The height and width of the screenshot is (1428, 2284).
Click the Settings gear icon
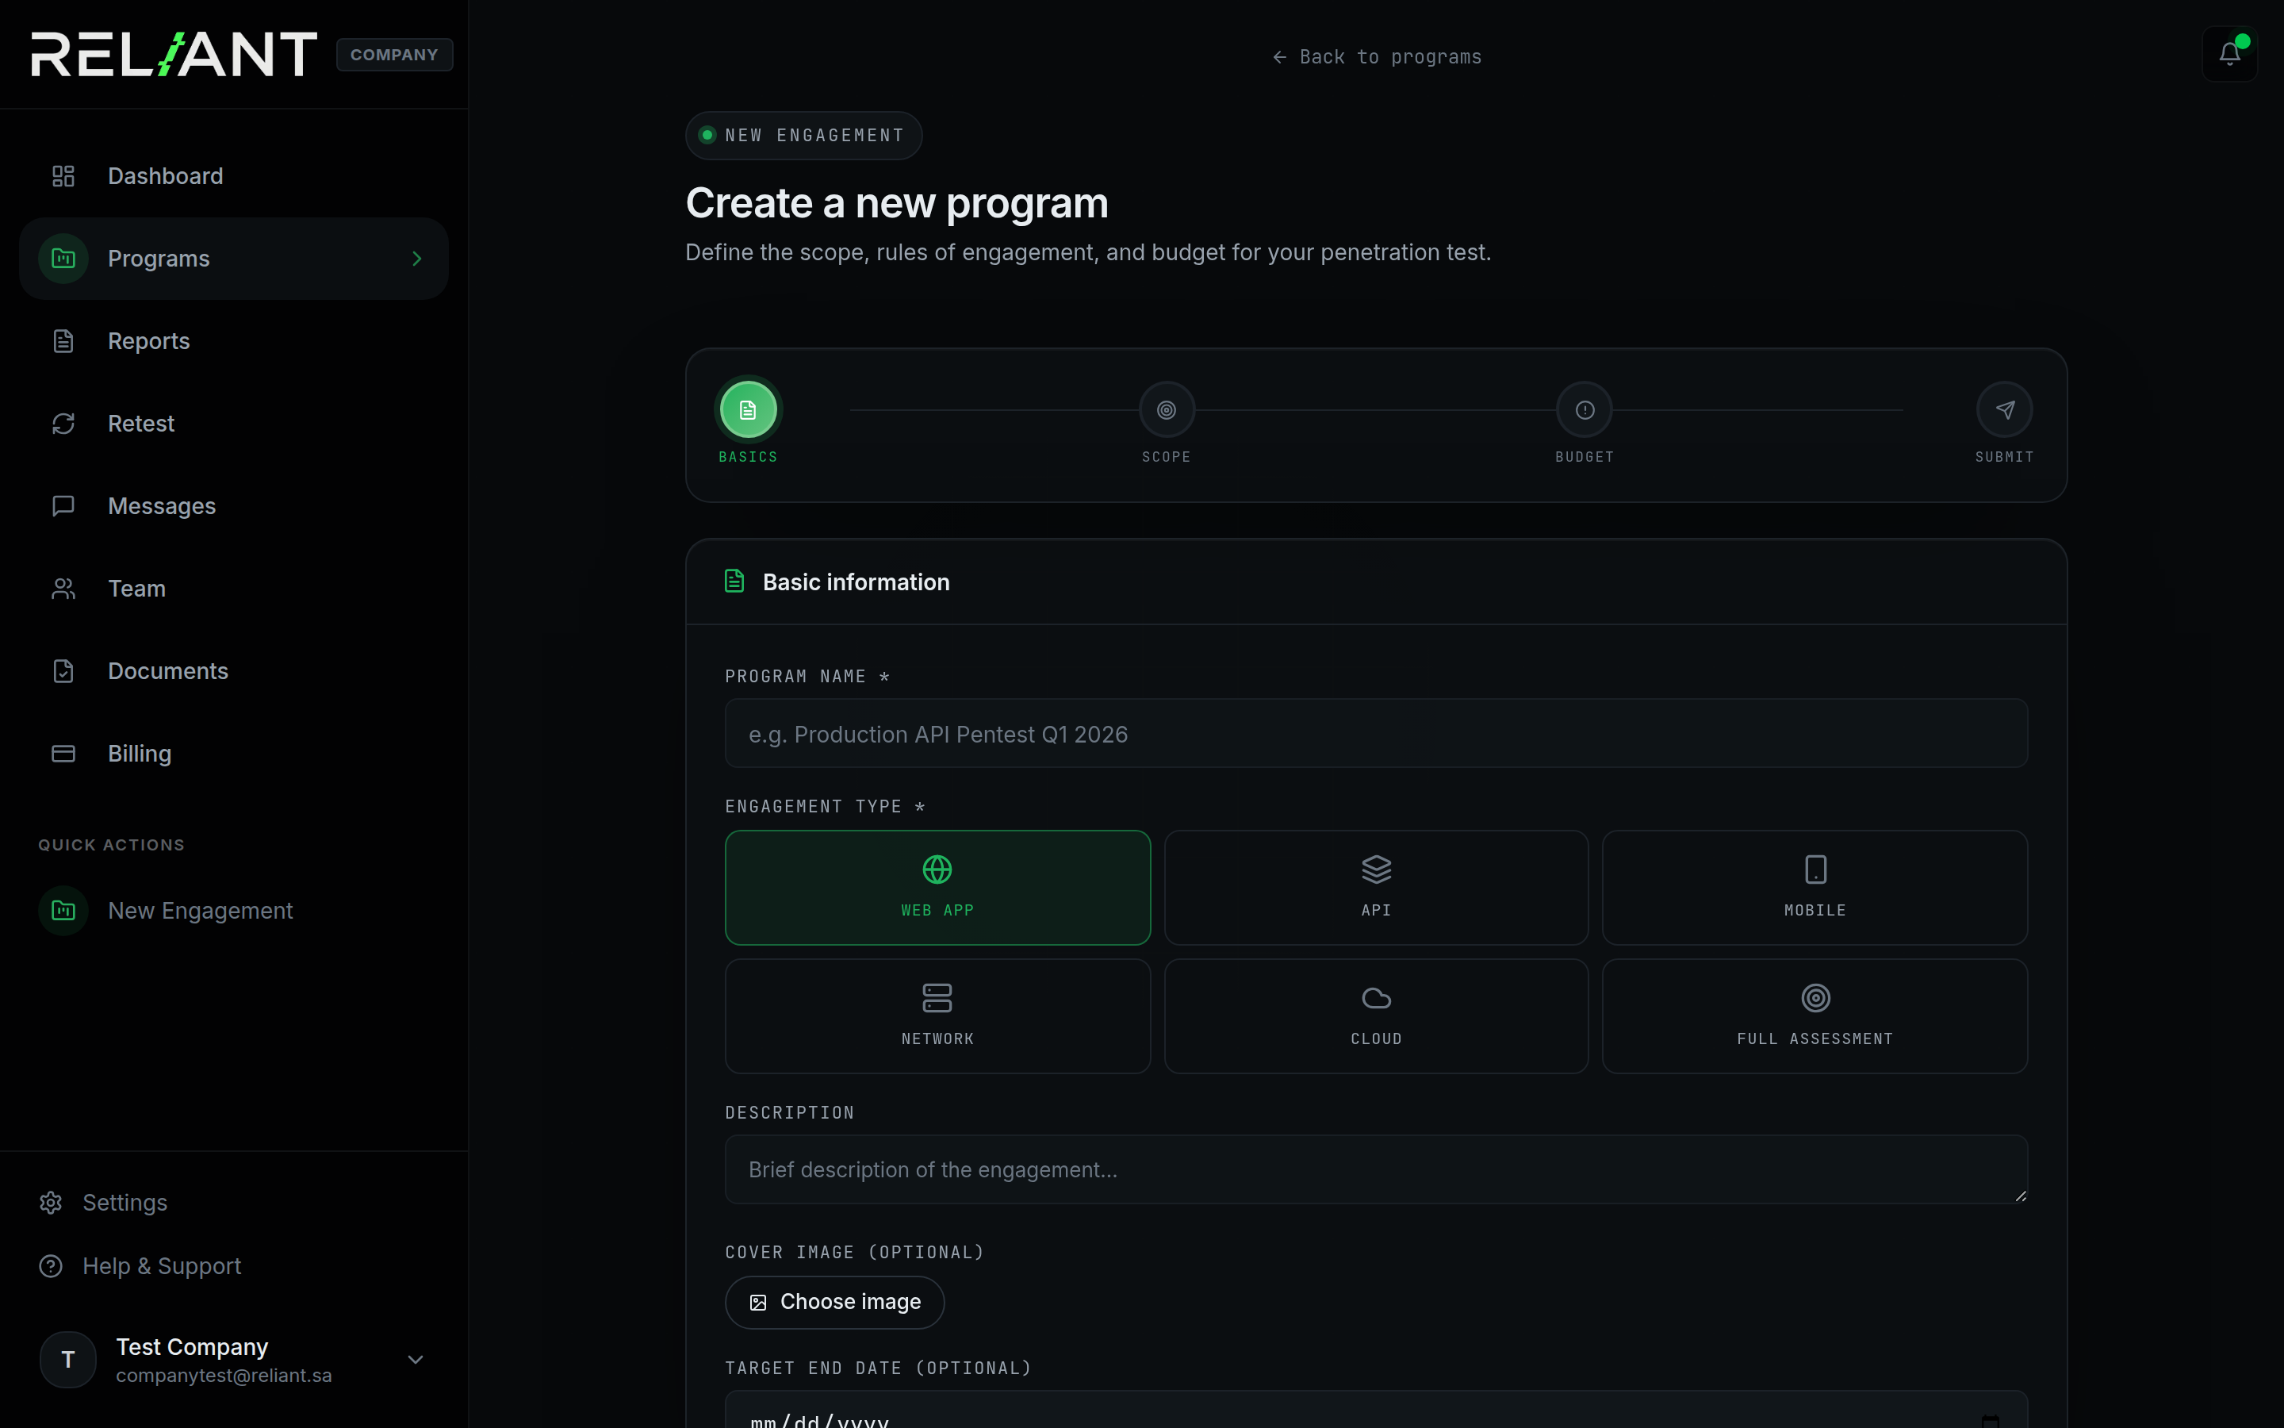pos(51,1202)
